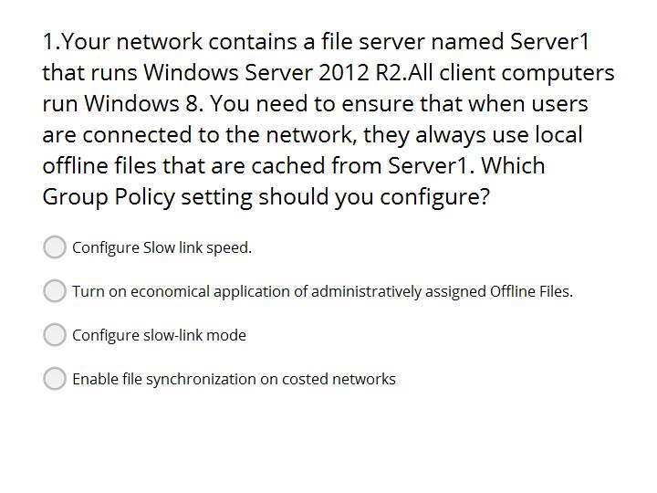
Task: Click the question number '1.' at the start
Action: coord(52,42)
